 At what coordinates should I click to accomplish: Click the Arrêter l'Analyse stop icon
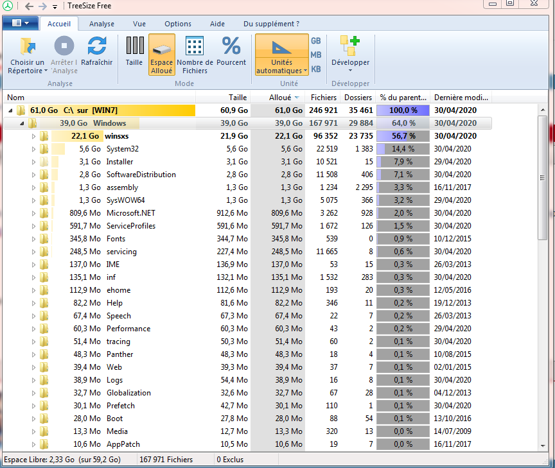coord(64,46)
